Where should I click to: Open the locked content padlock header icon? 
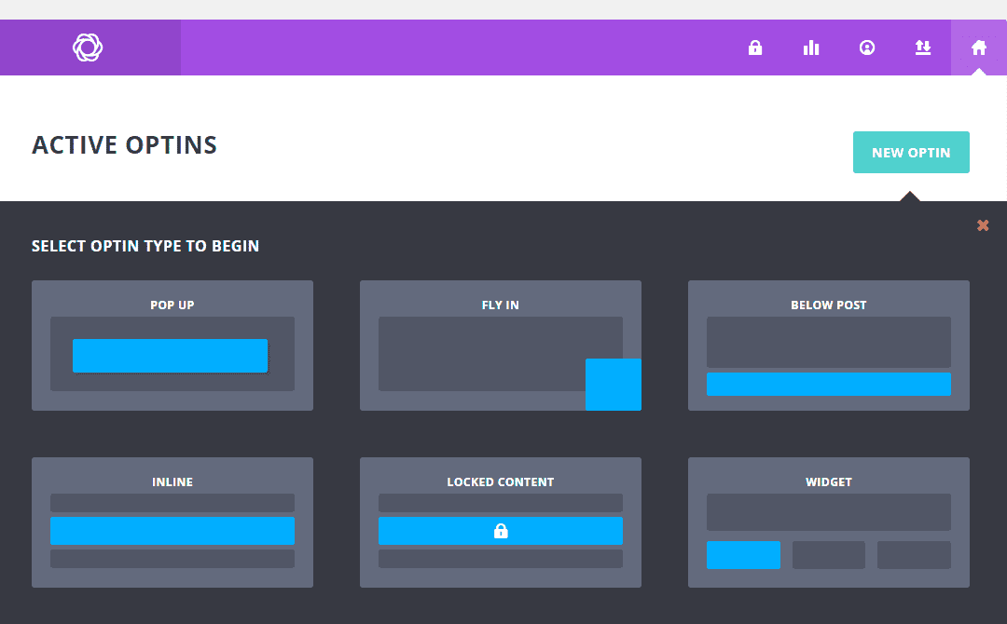tap(755, 47)
